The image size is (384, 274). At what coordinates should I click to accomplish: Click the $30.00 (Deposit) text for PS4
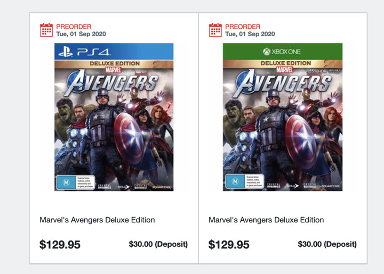[x=158, y=244]
